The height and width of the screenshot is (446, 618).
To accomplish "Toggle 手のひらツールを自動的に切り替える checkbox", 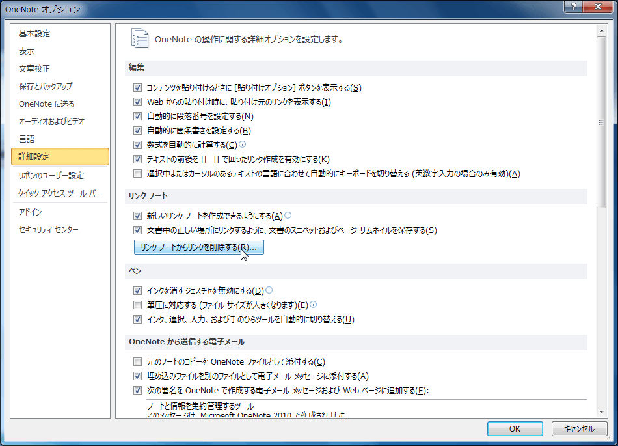I will point(137,320).
